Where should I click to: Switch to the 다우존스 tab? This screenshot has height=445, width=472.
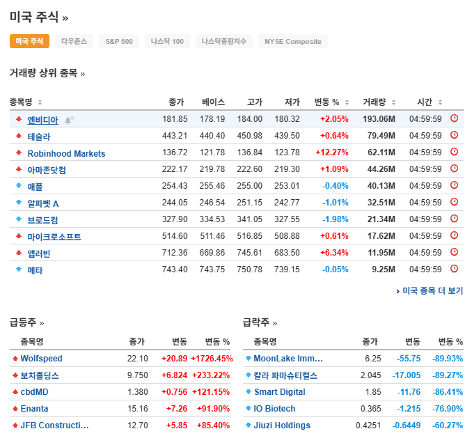tap(74, 41)
